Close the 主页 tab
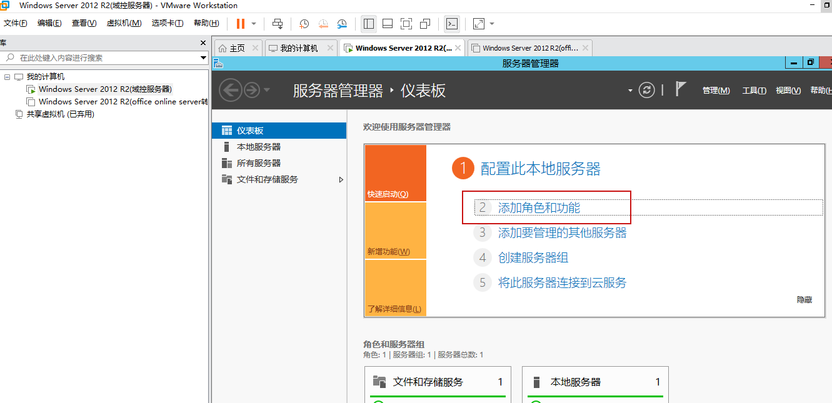832x403 pixels. [x=255, y=48]
